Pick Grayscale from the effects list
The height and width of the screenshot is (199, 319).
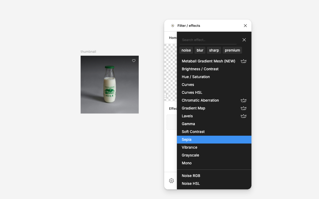coord(190,155)
